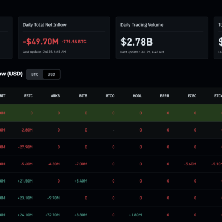Select the highlighted green table row
222x222 pixels.
click(111, 113)
